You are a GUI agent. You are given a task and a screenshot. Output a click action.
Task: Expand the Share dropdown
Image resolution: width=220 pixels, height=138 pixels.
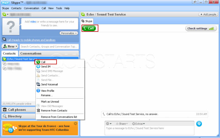122,124
